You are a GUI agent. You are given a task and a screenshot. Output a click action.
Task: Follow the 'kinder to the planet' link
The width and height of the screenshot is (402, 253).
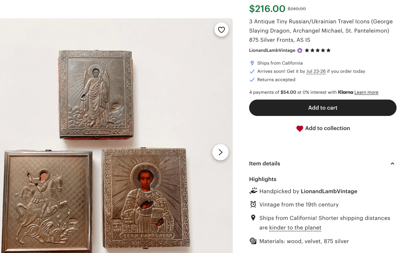295,228
